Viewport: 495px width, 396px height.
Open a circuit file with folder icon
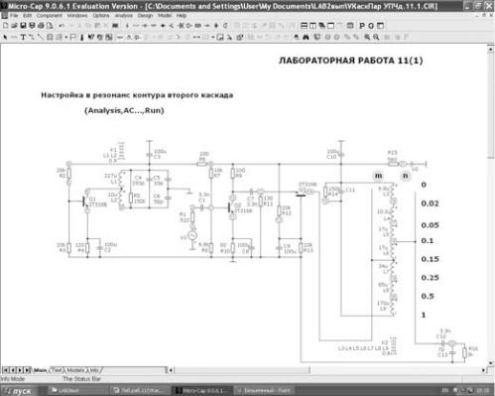click(x=14, y=26)
